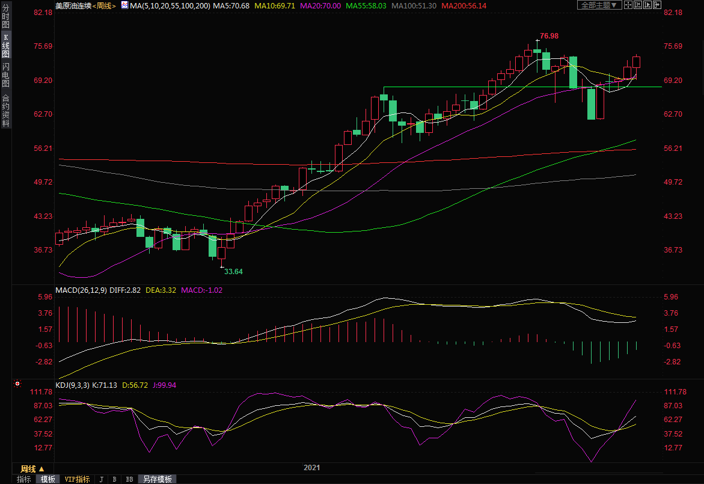
Task: Toggle the J indicator button
Action: (x=101, y=479)
